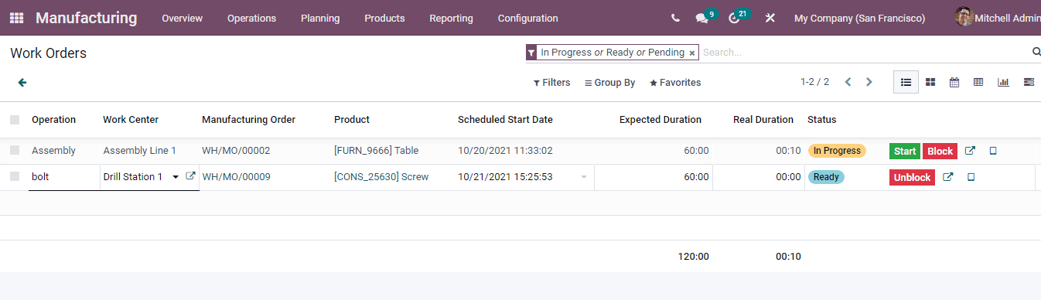Click the WH/MO/00009 manufacturing order cell
Image resolution: width=1041 pixels, height=300 pixels.
tap(236, 177)
